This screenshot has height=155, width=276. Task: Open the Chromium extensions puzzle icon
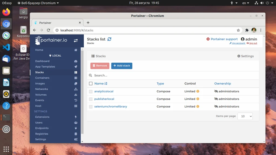pos(247,30)
